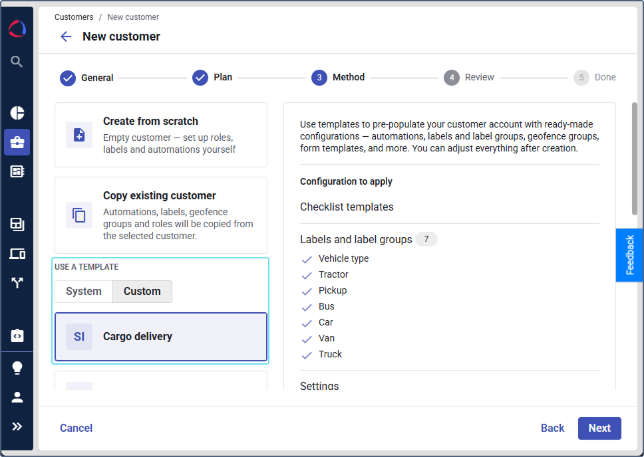Switch to the System templates tab
Viewport: 644px width, 457px height.
coord(84,291)
